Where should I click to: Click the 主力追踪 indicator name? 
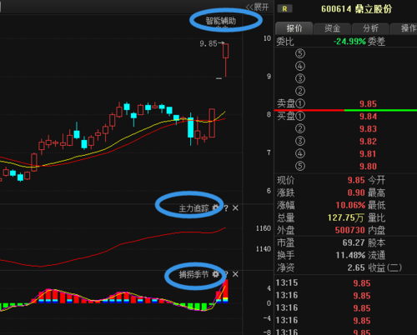click(x=193, y=208)
